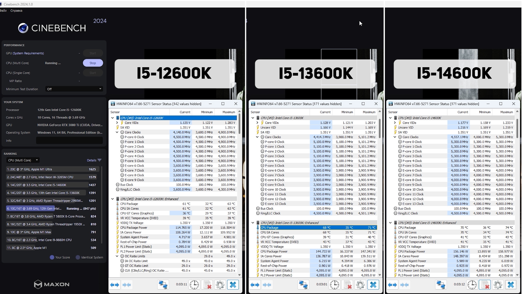The width and height of the screenshot is (523, 294).
Task: Open the CPU (Multi Core) ranking dropdown
Action: tap(23, 160)
